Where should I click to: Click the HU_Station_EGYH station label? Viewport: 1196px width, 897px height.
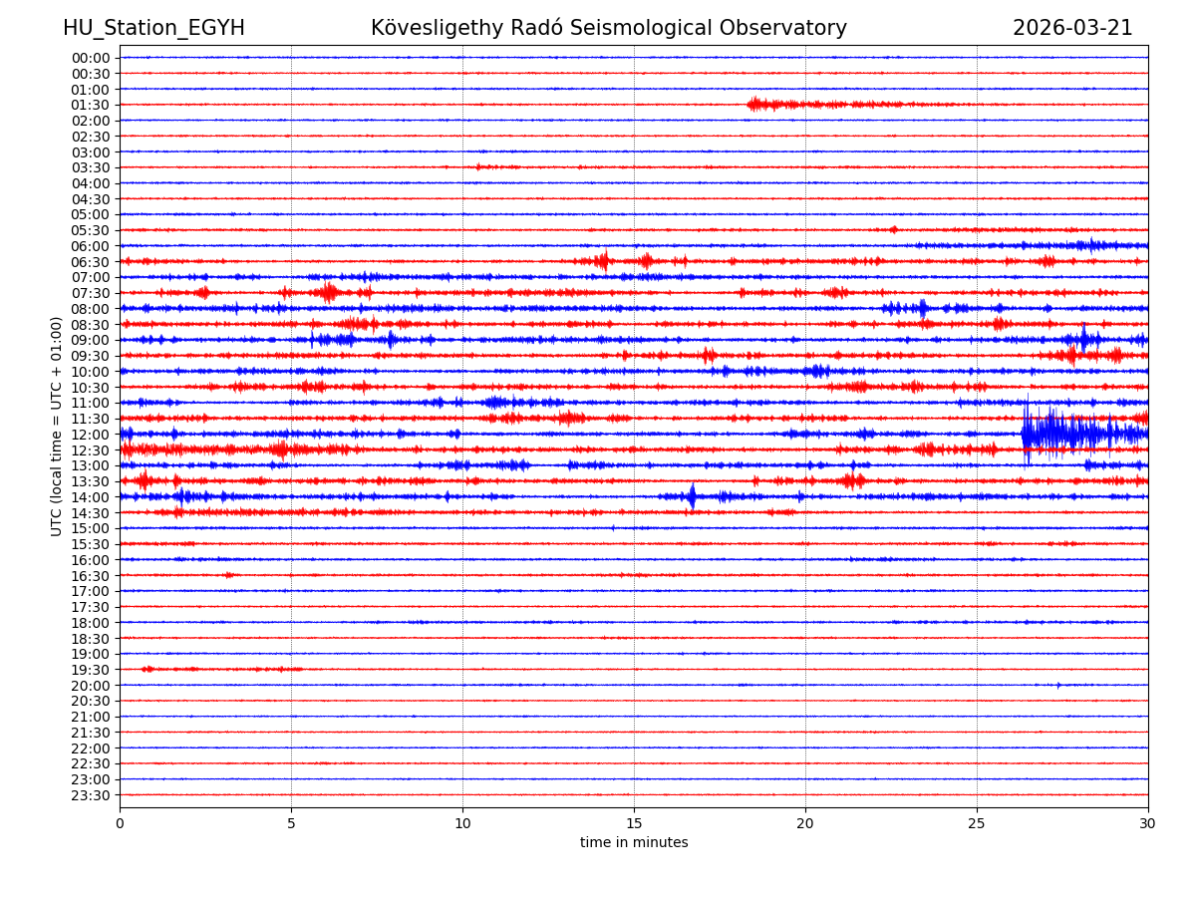(153, 28)
